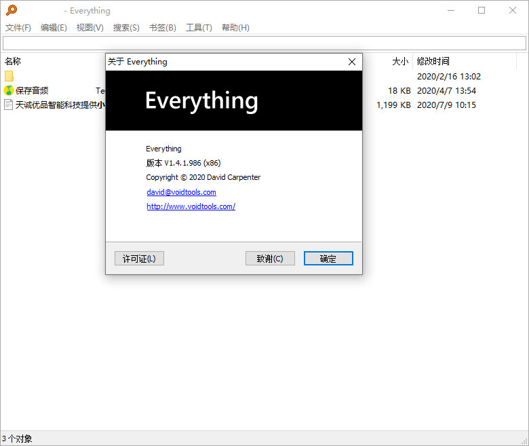Open the 帮助(H) menu
Image resolution: width=529 pixels, height=446 pixels.
tap(235, 28)
